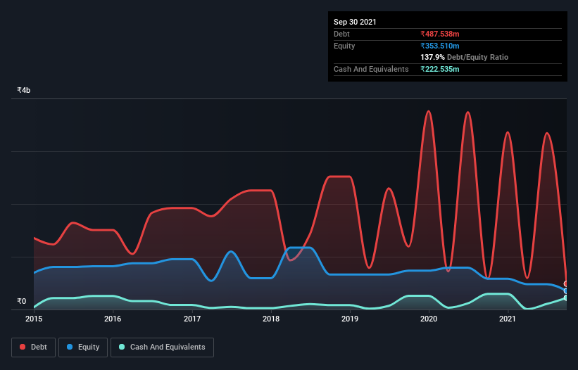Click the ₹222.535m cash value
This screenshot has height=370, width=578.
440,69
